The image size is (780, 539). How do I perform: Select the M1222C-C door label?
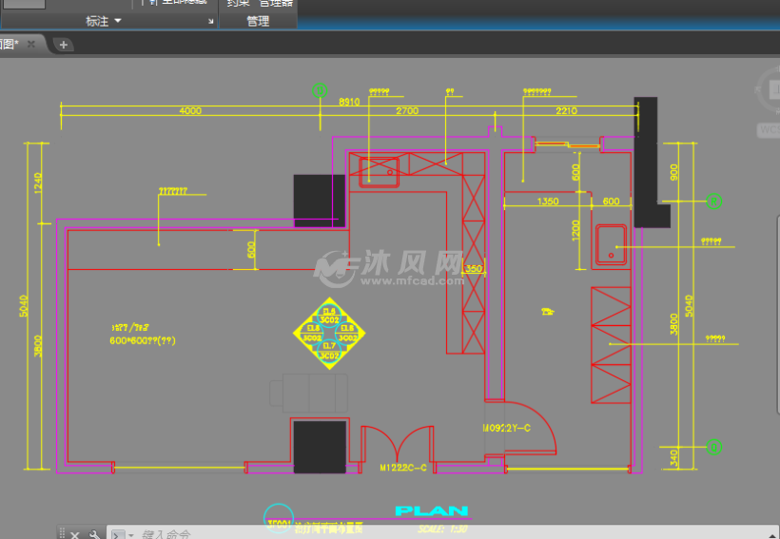(403, 468)
